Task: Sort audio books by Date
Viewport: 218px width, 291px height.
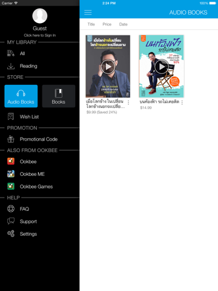Action: (123, 24)
